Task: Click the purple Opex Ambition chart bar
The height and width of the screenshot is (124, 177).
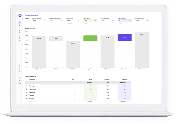Action: [124, 37]
